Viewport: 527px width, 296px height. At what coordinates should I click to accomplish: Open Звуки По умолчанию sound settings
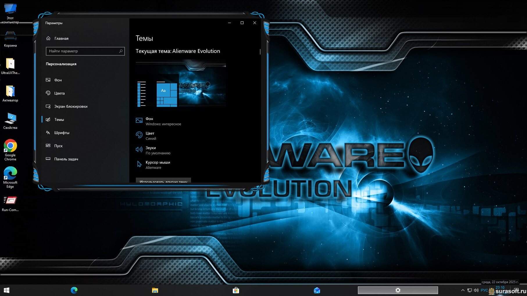tap(153, 150)
